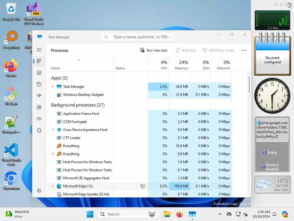Open the Performance page icon in sidebar

(39, 73)
